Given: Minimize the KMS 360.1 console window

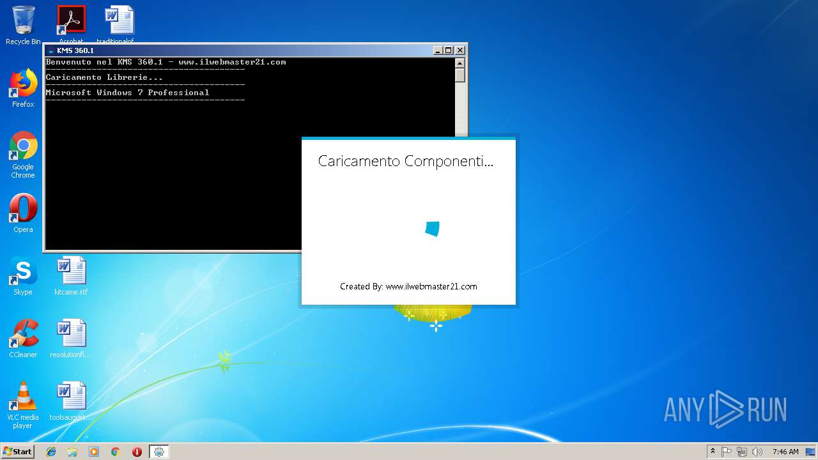Looking at the screenshot, I should pyautogui.click(x=438, y=50).
